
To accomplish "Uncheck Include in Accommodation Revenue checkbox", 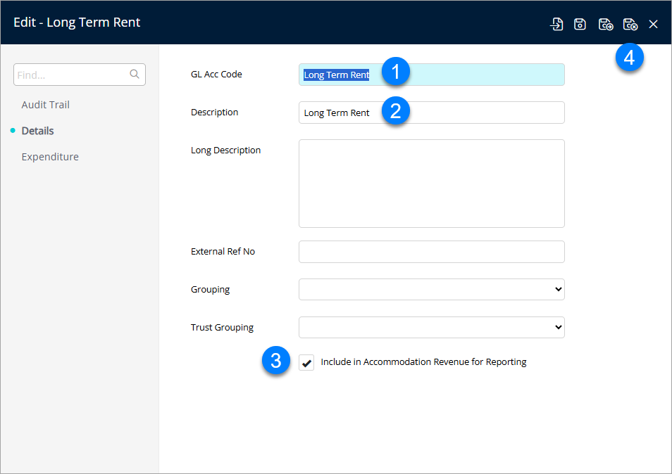I will click(x=306, y=363).
